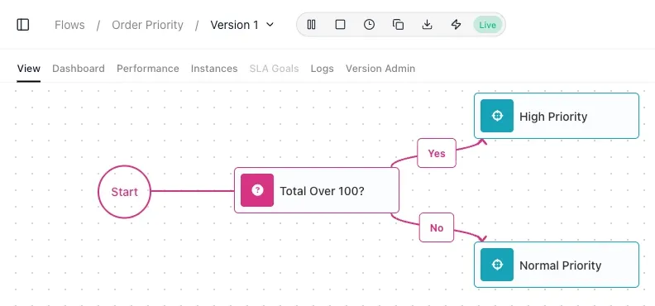Click the download export icon
The width and height of the screenshot is (655, 306).
pos(427,25)
